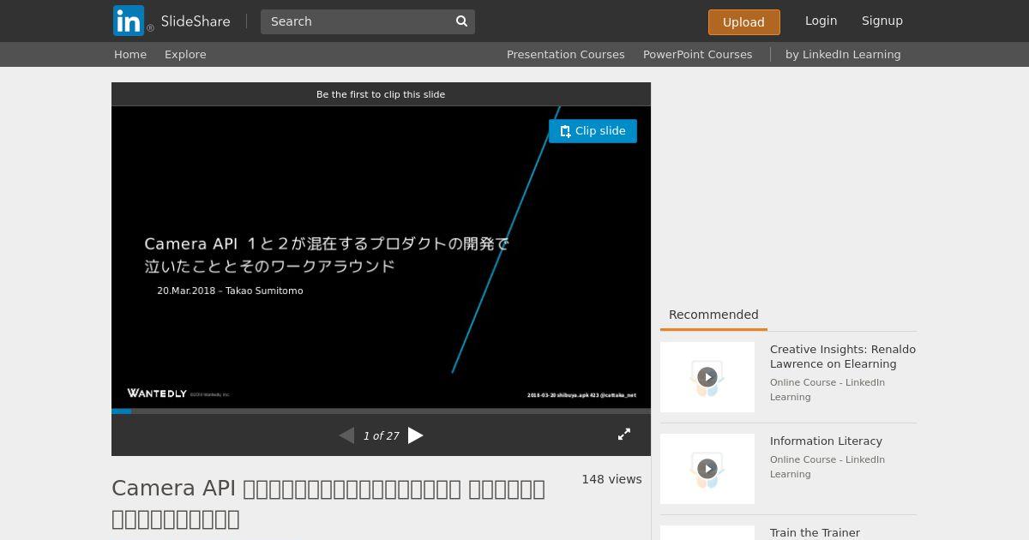This screenshot has height=540, width=1029.
Task: Toggle fullscreen view icon
Action: click(624, 435)
